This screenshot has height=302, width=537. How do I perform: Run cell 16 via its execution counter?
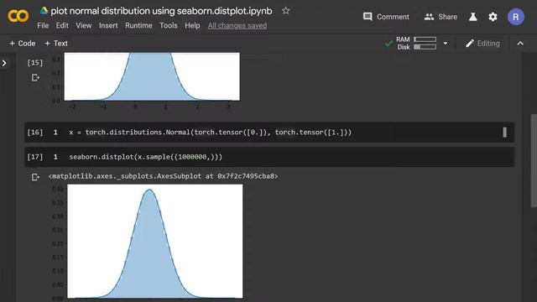(35, 133)
